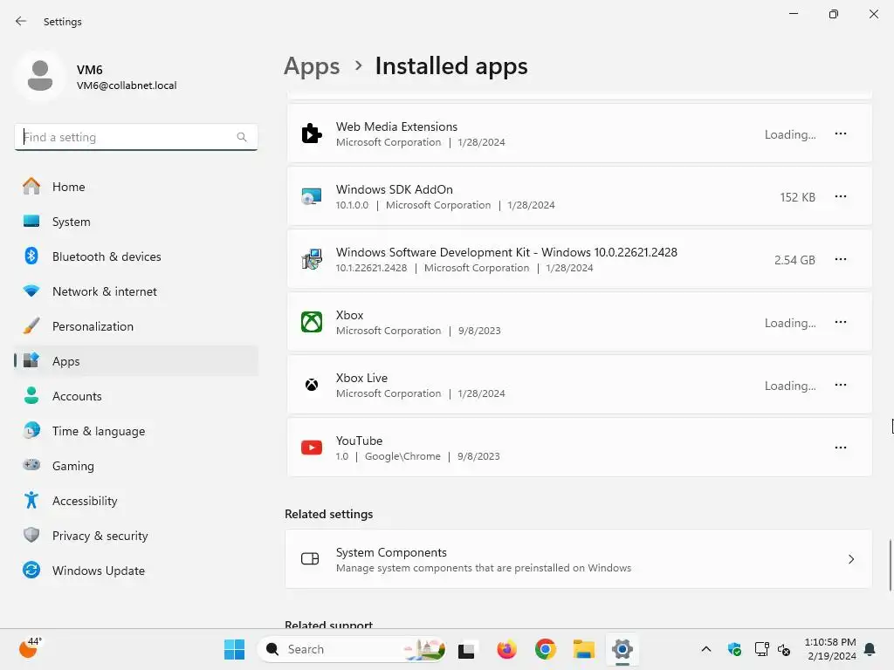Open Accounts settings
Screen dimensions: 894x670
tap(135, 396)
